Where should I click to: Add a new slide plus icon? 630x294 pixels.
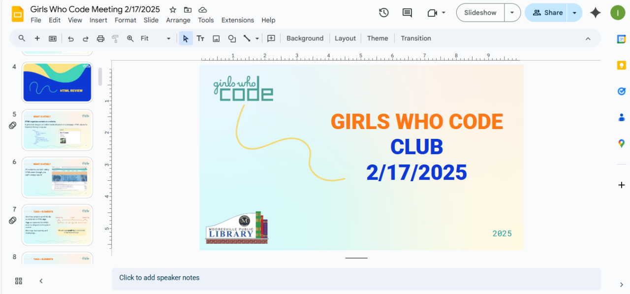click(x=37, y=38)
